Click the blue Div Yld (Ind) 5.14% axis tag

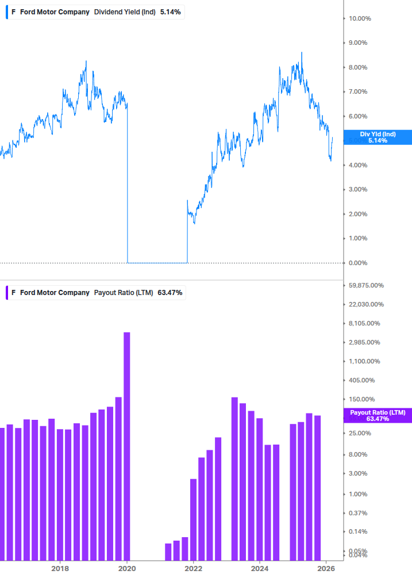pos(378,137)
